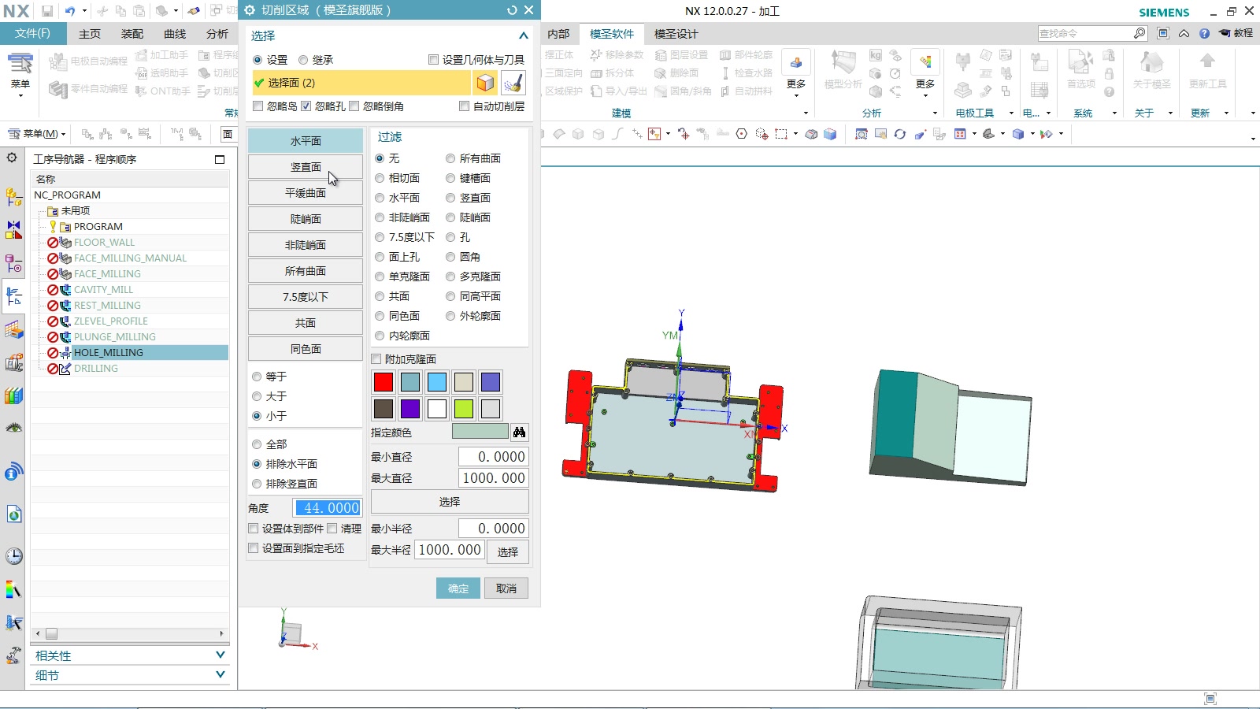Open the undo history dropdown arrow
This screenshot has width=1260, height=709.
tap(83, 11)
